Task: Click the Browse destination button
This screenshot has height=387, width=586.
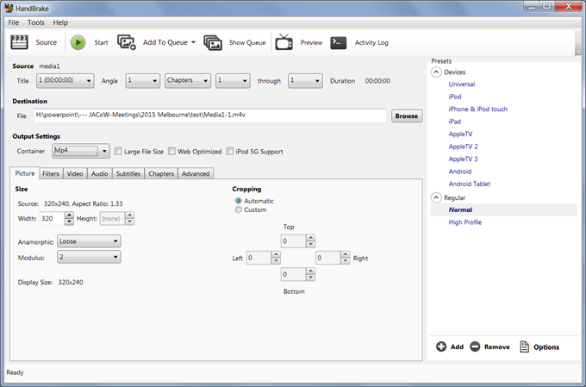Action: (x=406, y=115)
